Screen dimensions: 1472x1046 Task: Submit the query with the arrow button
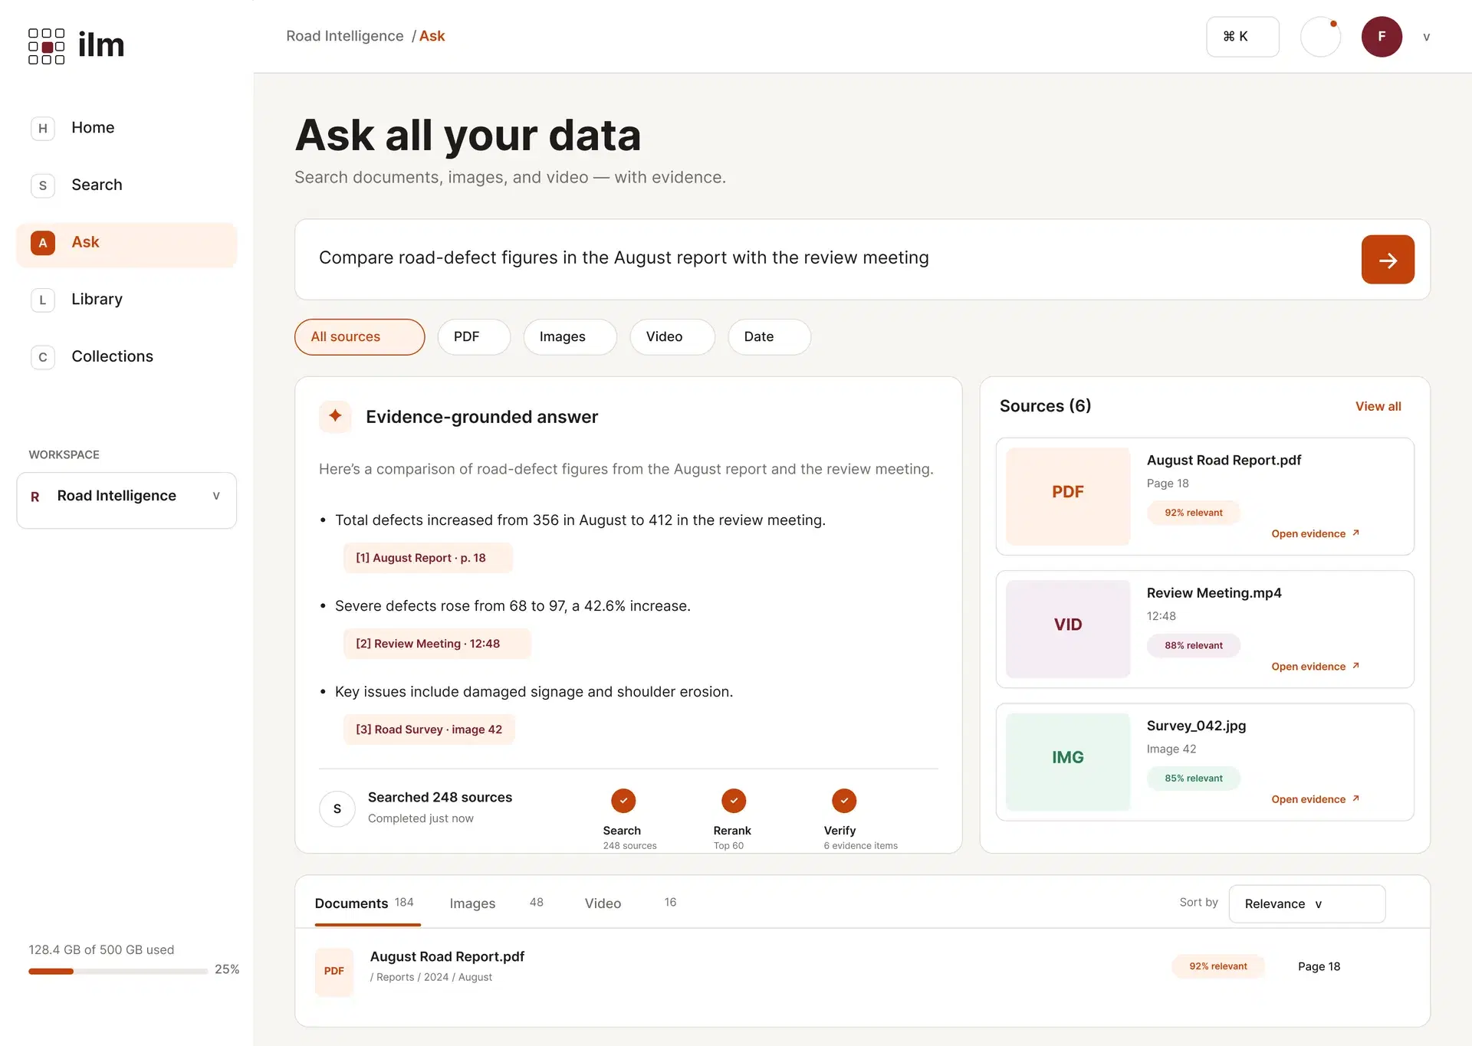1388,260
